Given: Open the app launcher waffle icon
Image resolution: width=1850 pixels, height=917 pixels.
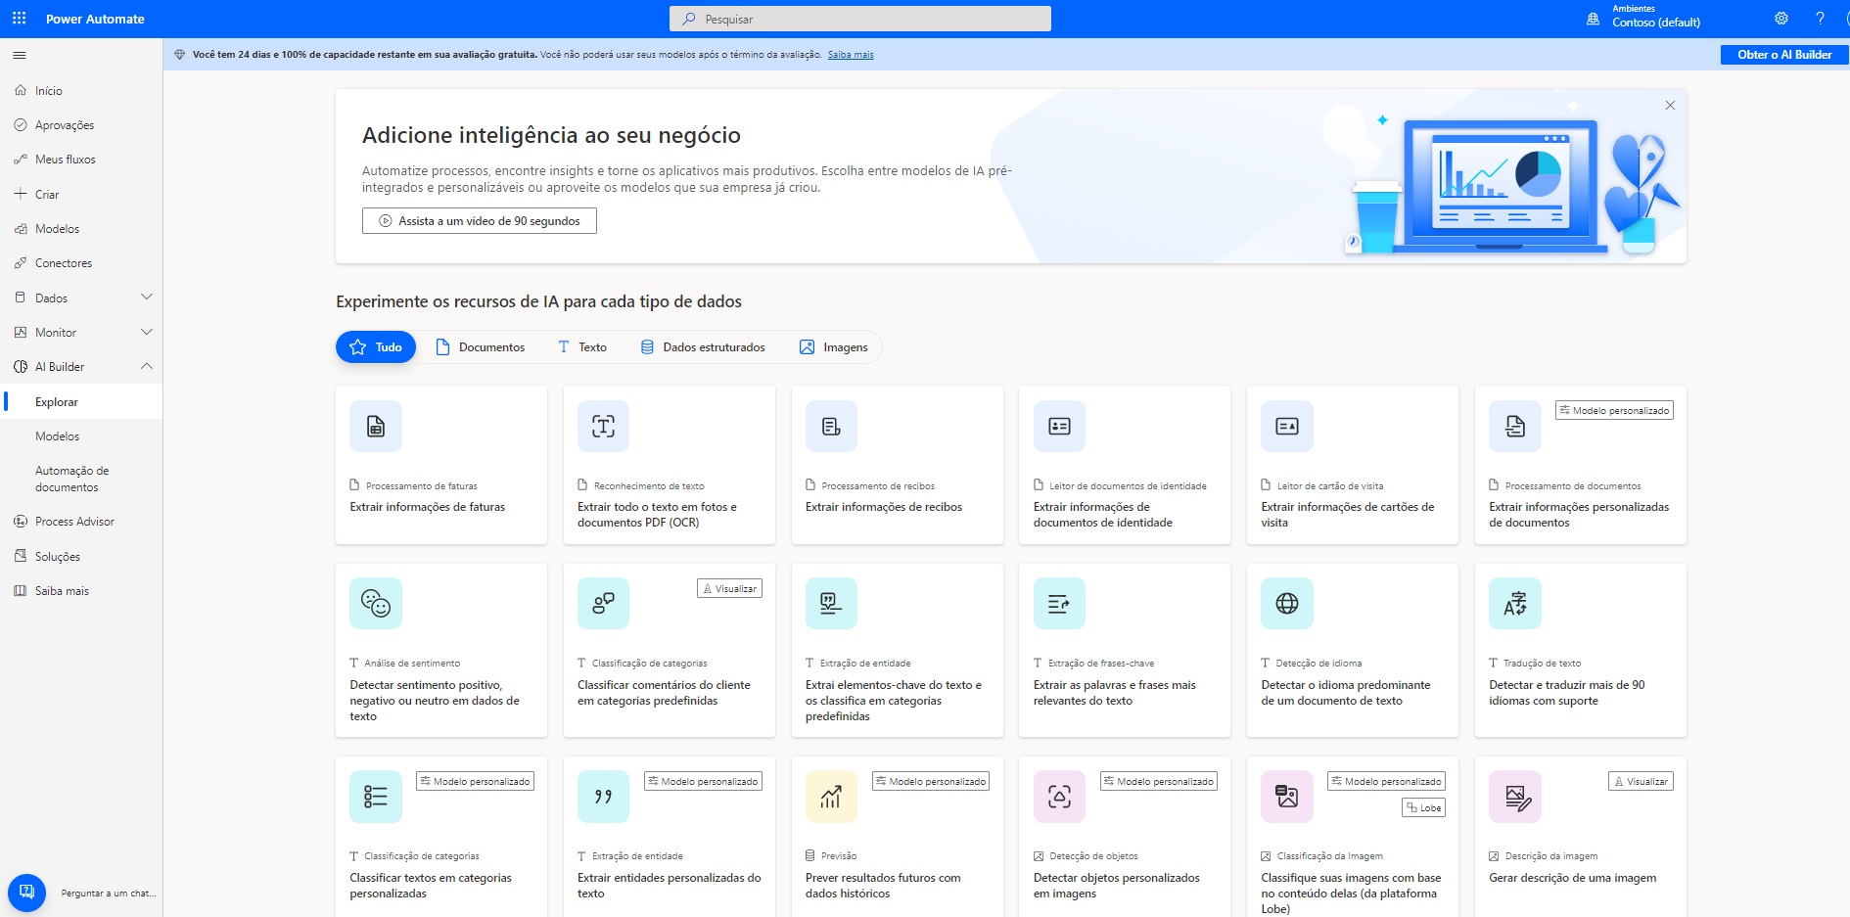Looking at the screenshot, I should [x=19, y=19].
